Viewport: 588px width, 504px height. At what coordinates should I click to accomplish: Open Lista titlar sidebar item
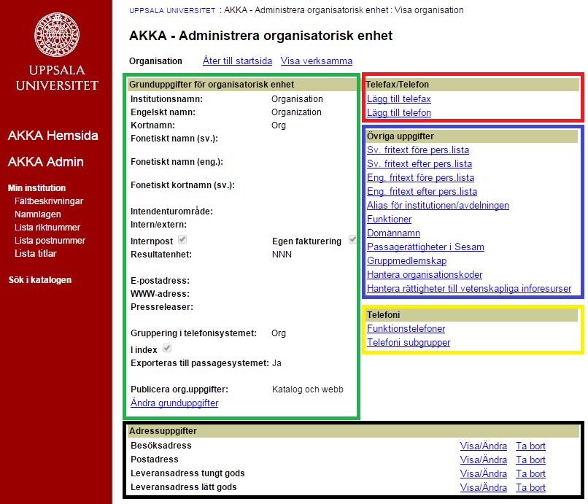pyautogui.click(x=35, y=254)
